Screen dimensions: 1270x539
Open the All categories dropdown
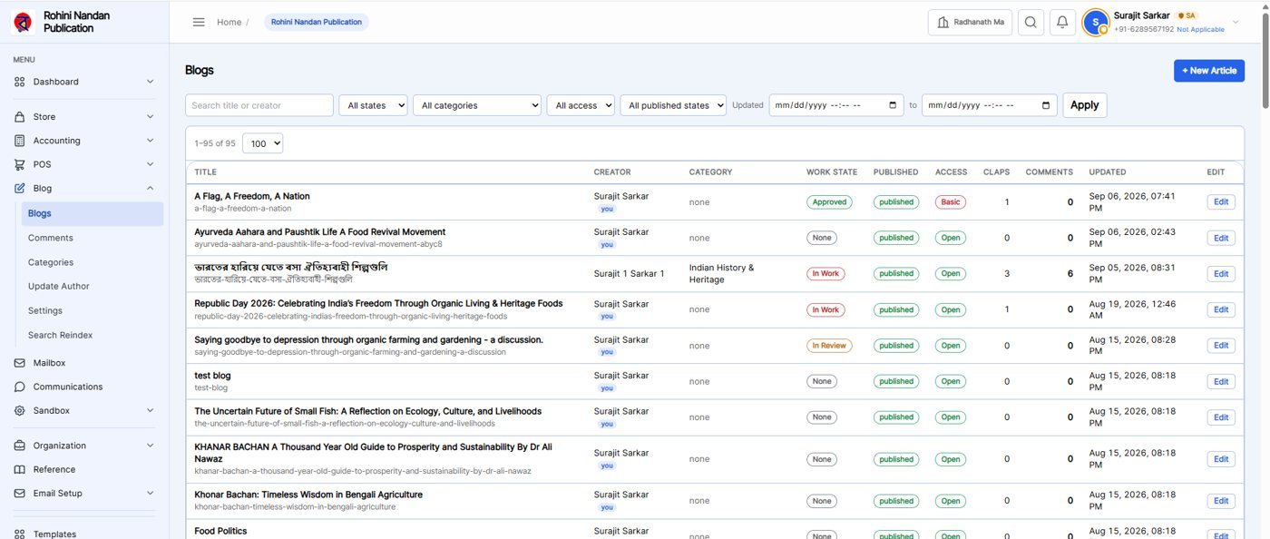(x=477, y=105)
